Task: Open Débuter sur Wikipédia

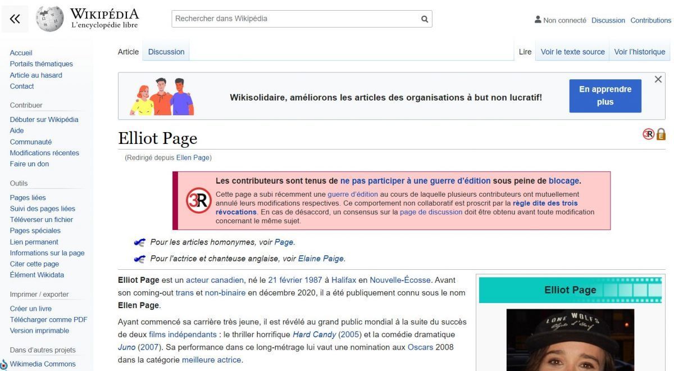Action: pos(44,120)
